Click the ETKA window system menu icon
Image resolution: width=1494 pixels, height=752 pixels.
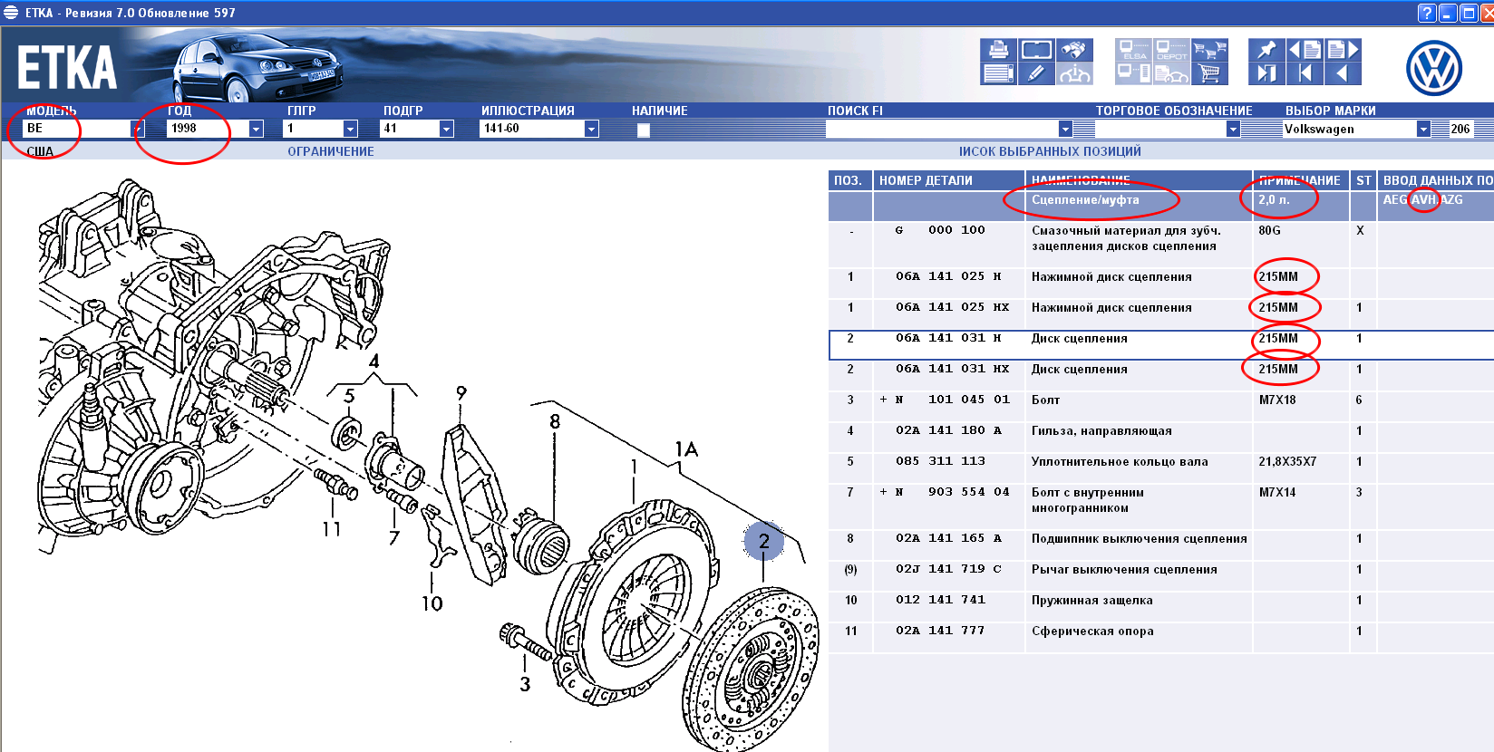click(11, 12)
